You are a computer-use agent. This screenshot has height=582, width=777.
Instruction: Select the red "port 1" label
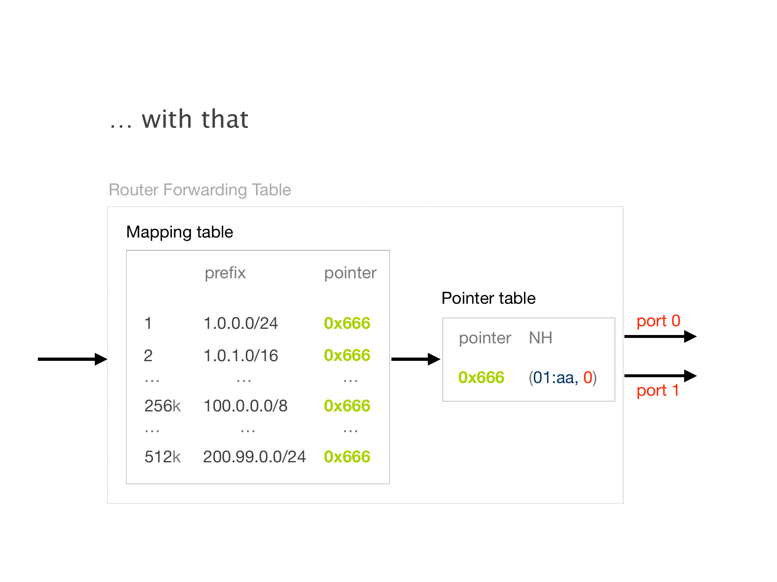pos(658,391)
